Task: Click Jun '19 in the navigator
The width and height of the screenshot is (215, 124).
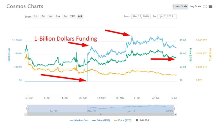Action: click(x=131, y=111)
